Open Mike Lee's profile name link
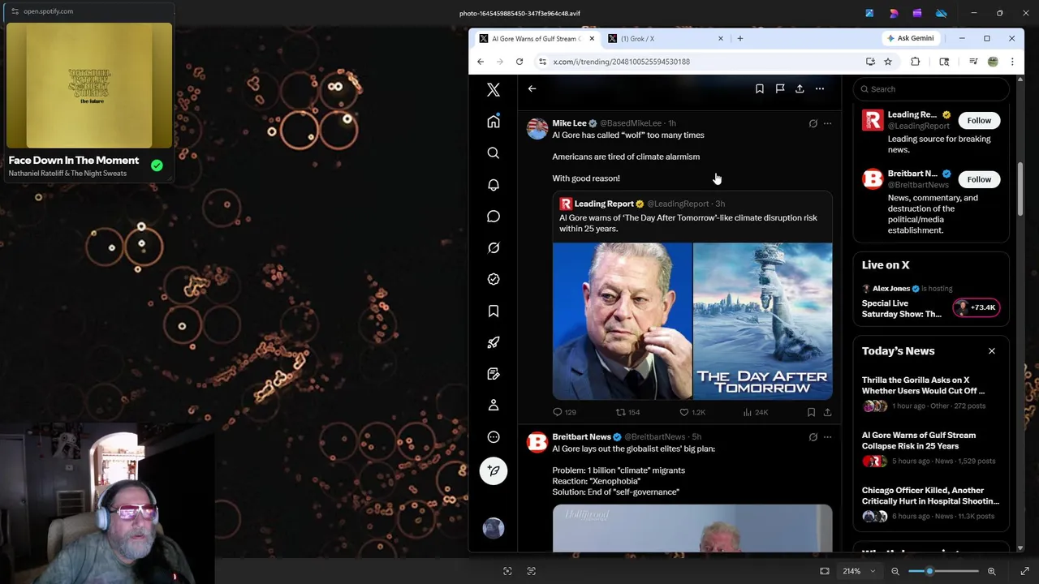The image size is (1039, 584). click(x=569, y=123)
